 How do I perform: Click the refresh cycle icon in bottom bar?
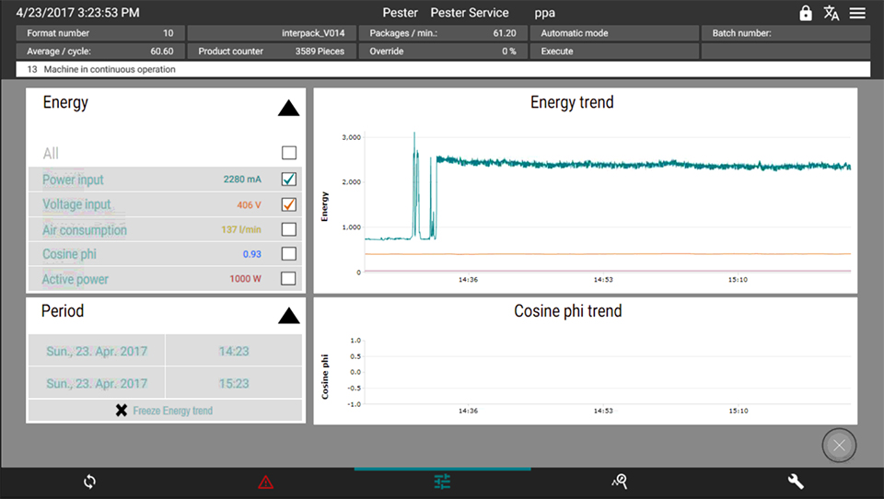[89, 482]
